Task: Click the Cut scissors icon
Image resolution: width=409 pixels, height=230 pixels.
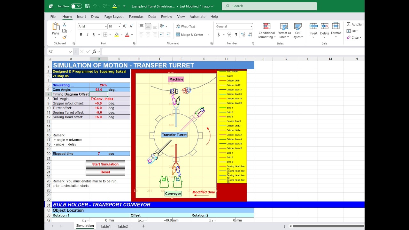Action: coord(65,25)
